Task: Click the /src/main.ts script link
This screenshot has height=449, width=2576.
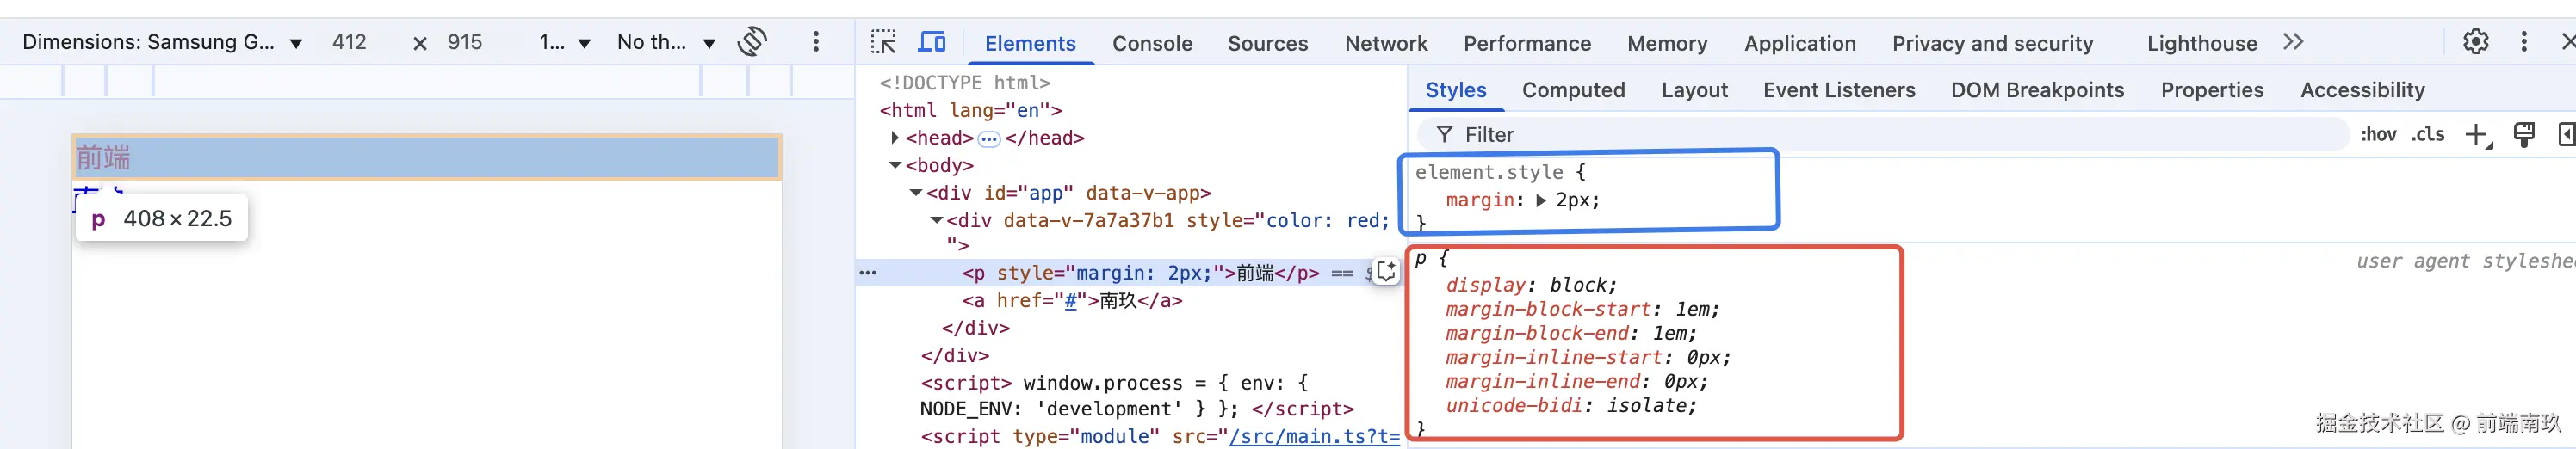Action: pyautogui.click(x=1314, y=436)
